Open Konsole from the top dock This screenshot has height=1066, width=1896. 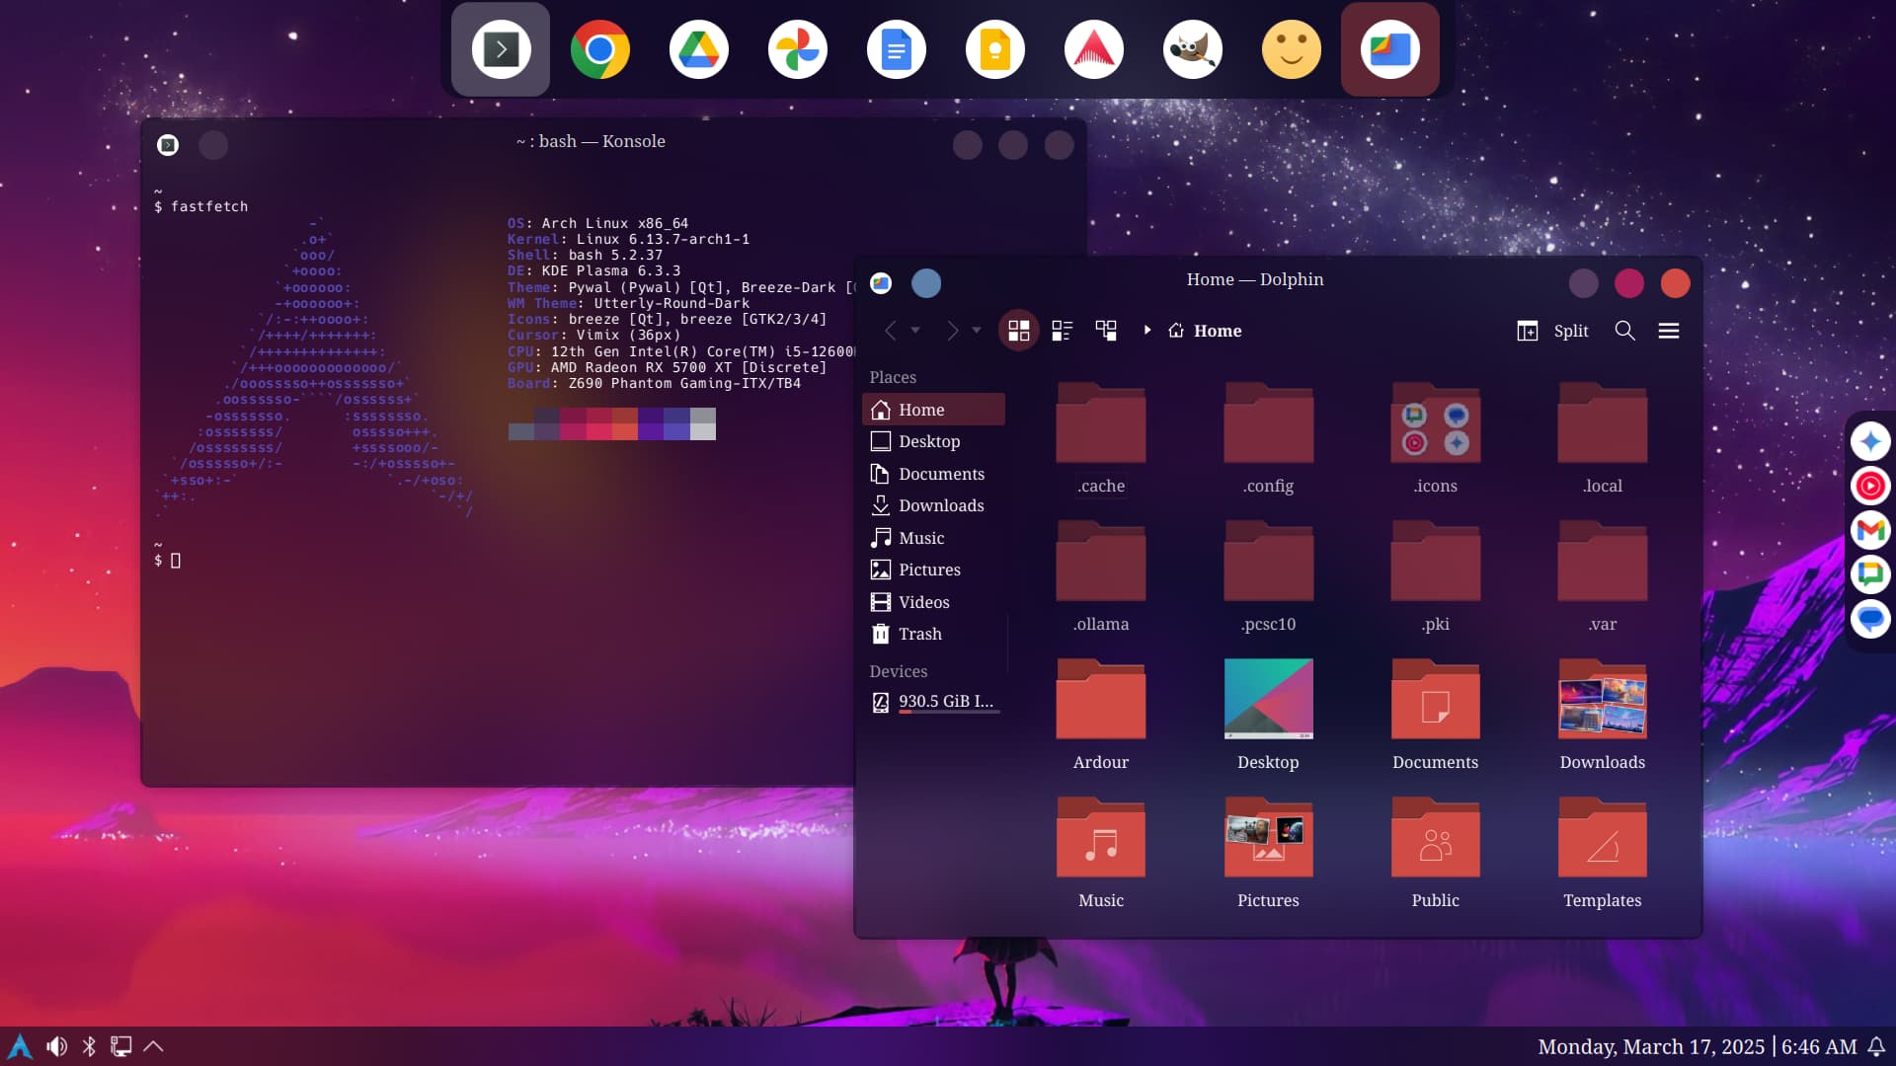pos(501,49)
